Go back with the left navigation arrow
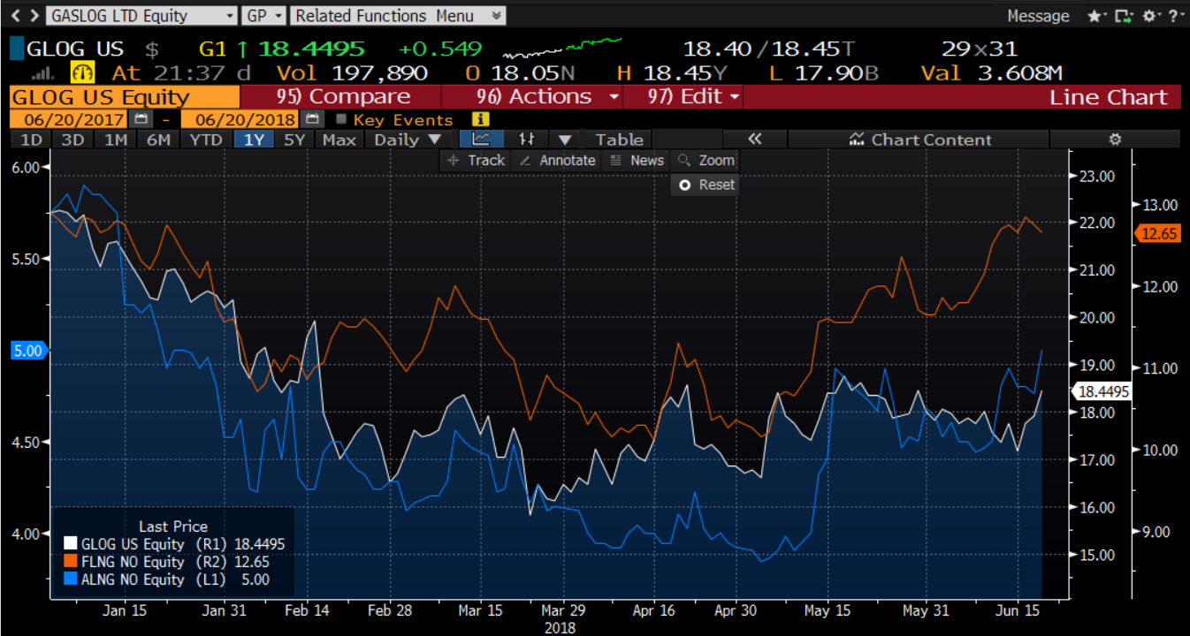 tap(14, 16)
